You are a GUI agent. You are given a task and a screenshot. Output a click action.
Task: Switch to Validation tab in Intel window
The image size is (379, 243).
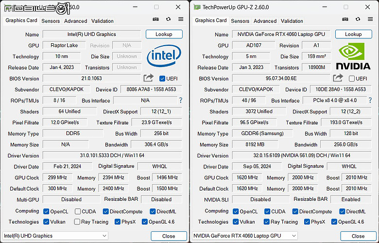coord(102,21)
